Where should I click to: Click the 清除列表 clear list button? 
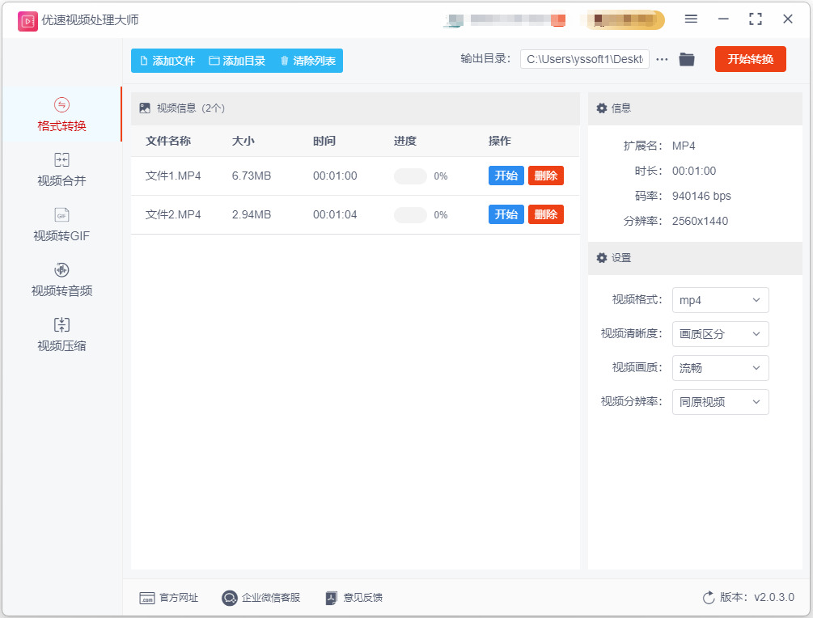[x=308, y=61]
